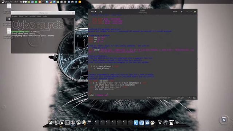233x131 pixels.
Task: Toggle the INS insert mode indicator
Action: (194, 98)
